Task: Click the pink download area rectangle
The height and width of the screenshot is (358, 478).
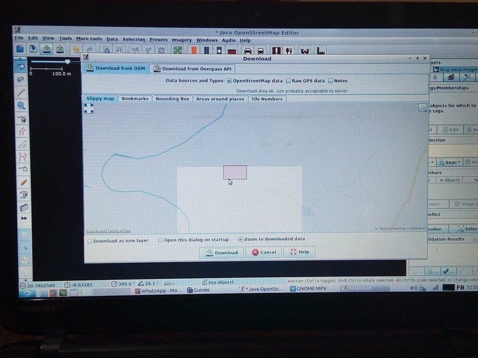Action: (235, 173)
